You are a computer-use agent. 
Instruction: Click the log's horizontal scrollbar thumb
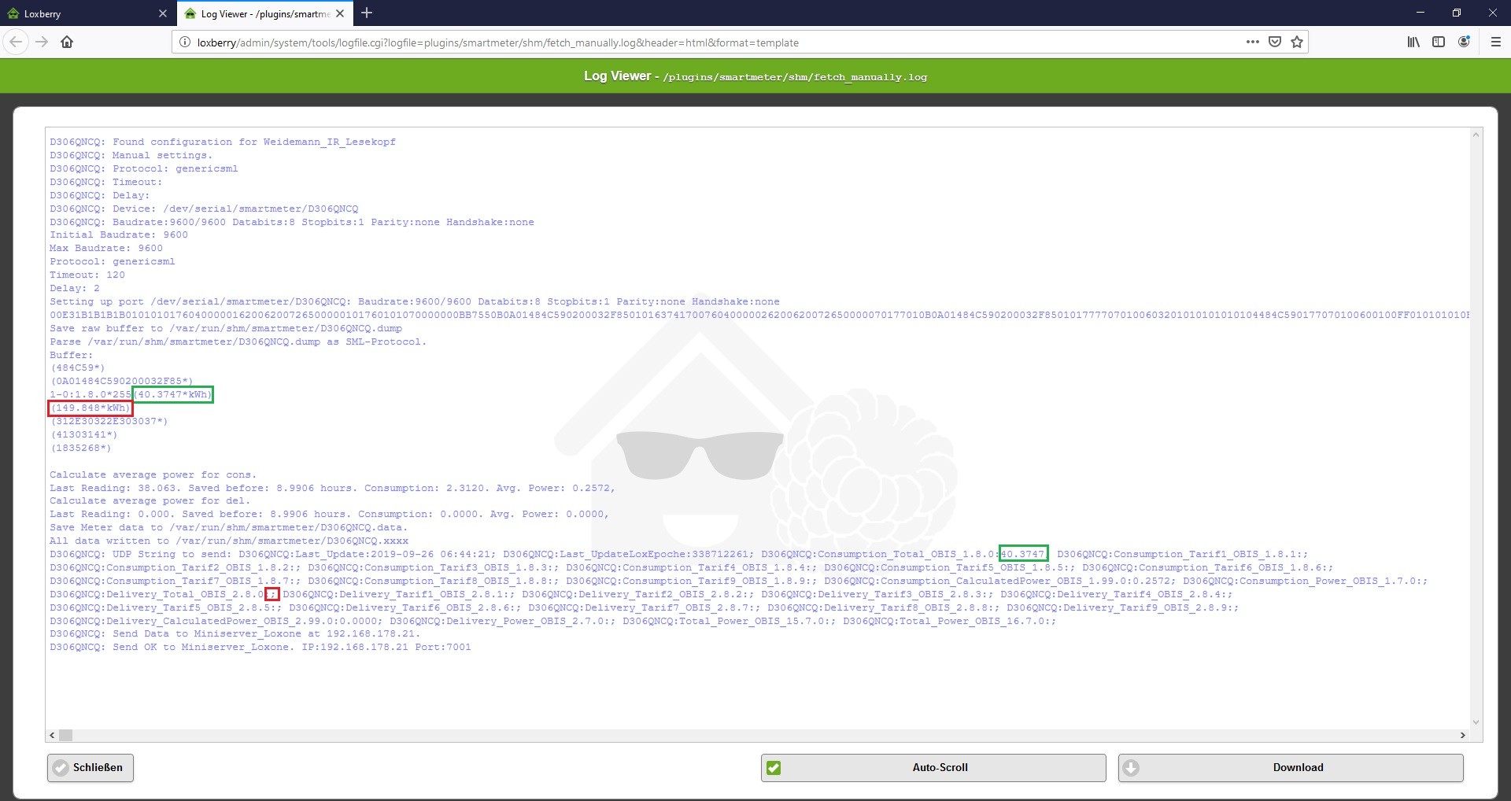coord(66,735)
